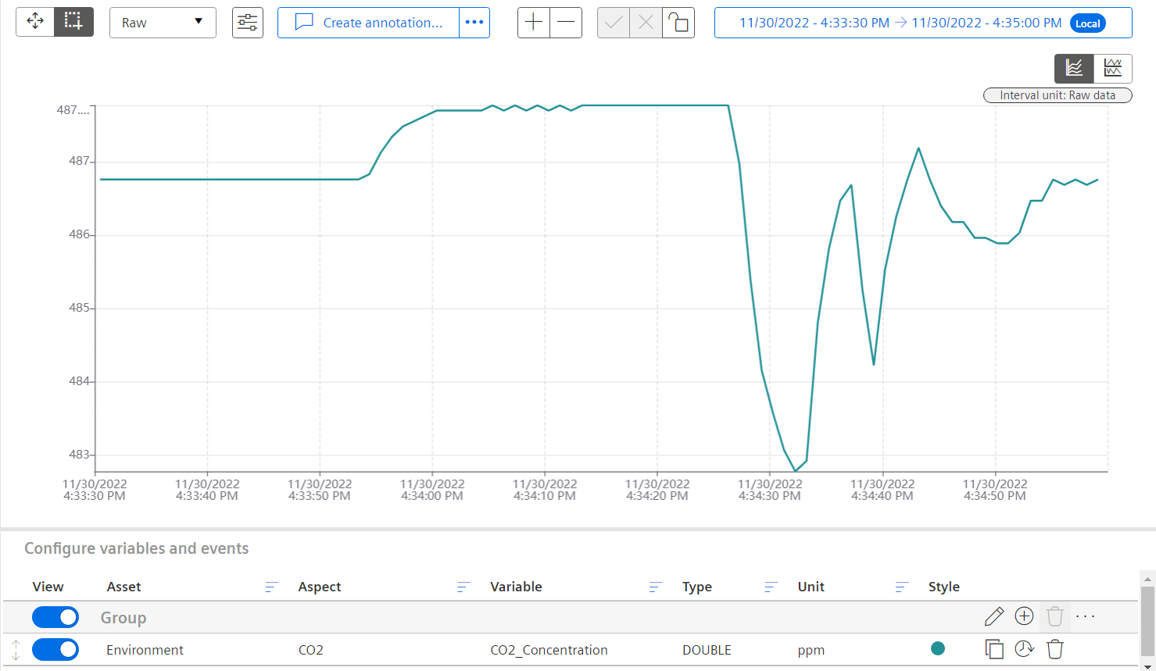Open the Raw aggregation dropdown
Viewport: 1156px width, 671px height.
click(x=163, y=23)
